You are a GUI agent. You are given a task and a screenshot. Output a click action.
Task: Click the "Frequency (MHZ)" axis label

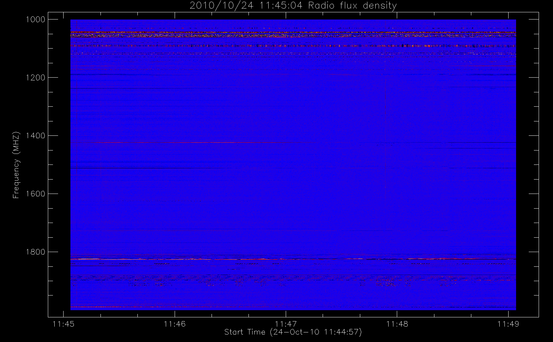(x=16, y=165)
